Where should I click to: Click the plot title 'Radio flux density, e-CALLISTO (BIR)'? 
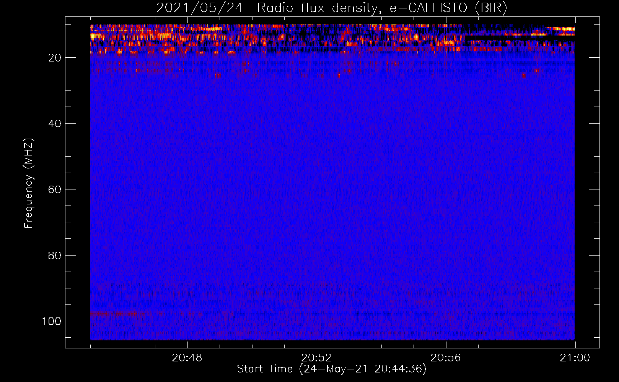point(382,8)
